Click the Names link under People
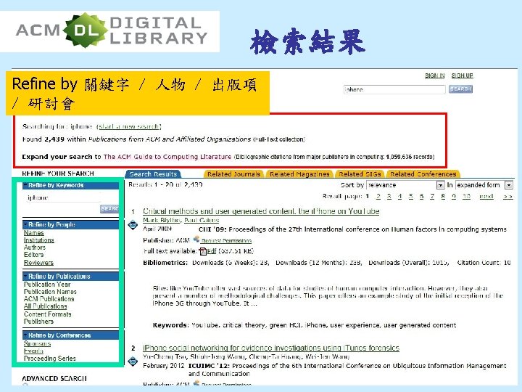Screen dimensions: 522x392 point(34,233)
